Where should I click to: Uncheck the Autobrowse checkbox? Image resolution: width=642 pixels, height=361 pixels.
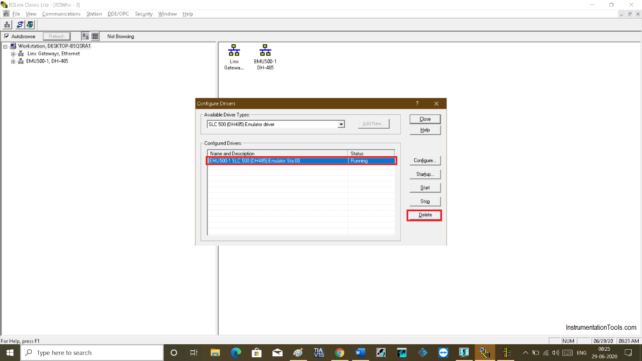pyautogui.click(x=7, y=36)
